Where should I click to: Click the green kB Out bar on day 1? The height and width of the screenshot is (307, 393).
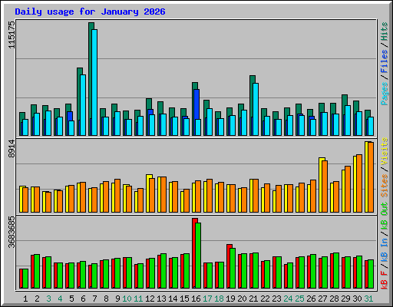25,279
